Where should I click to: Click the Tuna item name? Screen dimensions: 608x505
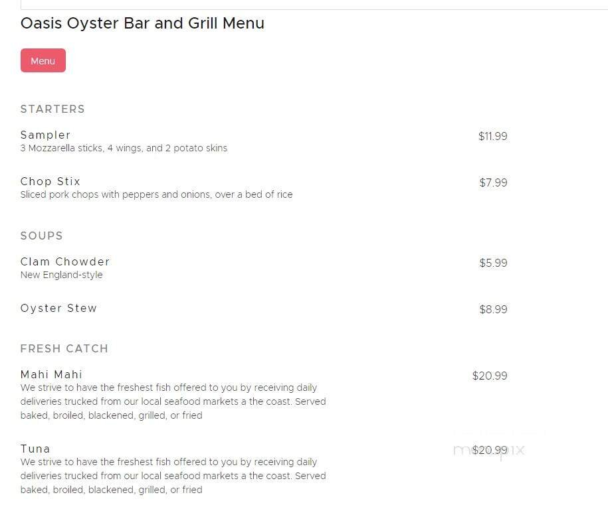[x=35, y=449]
